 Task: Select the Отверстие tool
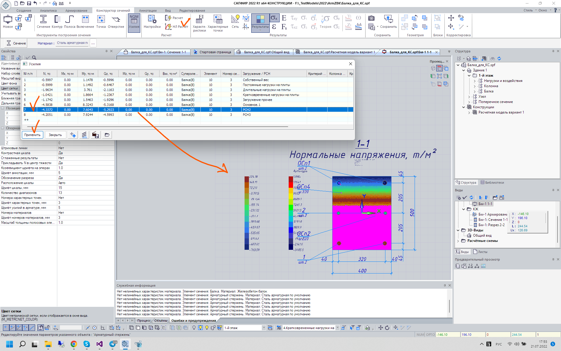click(x=116, y=22)
